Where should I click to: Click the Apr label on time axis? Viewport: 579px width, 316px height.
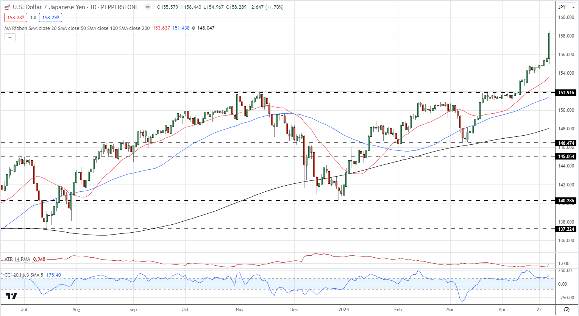click(502, 310)
